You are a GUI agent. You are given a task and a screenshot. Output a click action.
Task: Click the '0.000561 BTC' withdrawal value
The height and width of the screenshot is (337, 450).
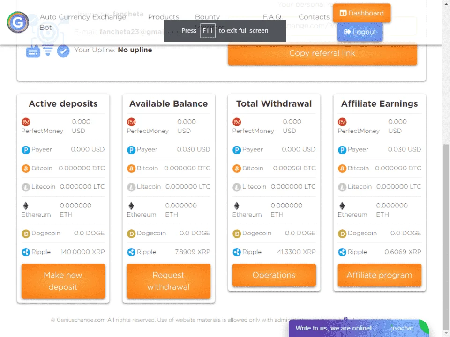294,168
